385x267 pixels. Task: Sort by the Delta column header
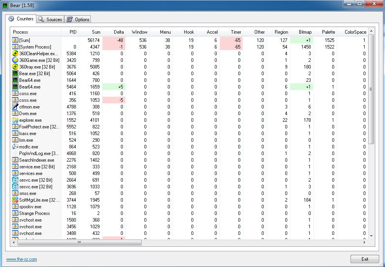coord(119,32)
